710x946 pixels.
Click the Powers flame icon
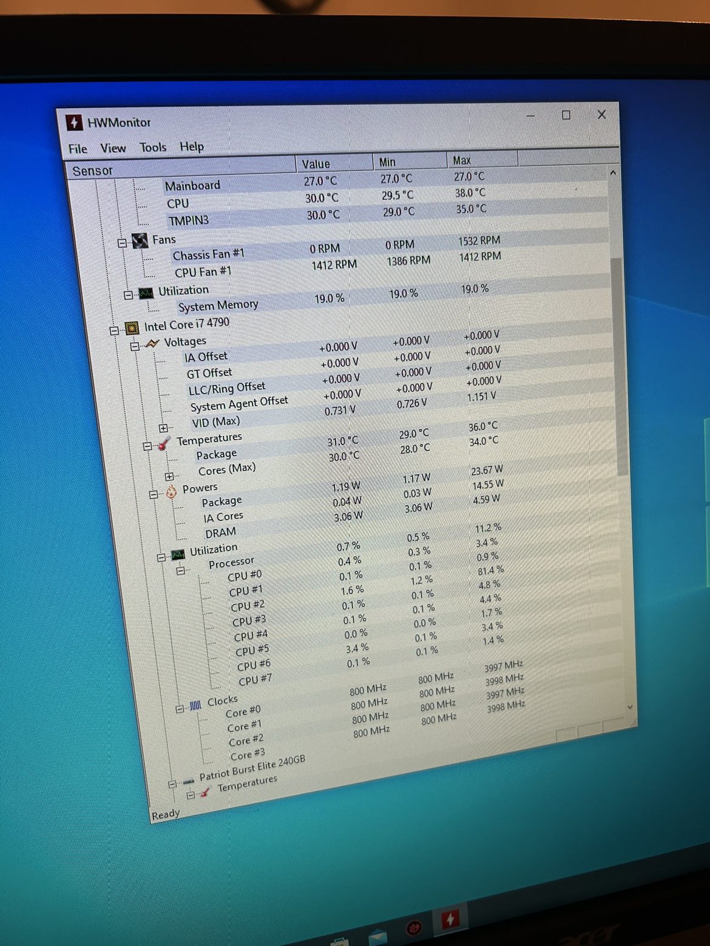coord(171,492)
